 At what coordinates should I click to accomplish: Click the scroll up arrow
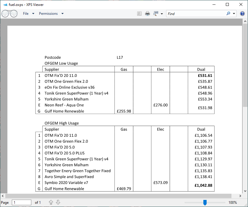click(245, 21)
